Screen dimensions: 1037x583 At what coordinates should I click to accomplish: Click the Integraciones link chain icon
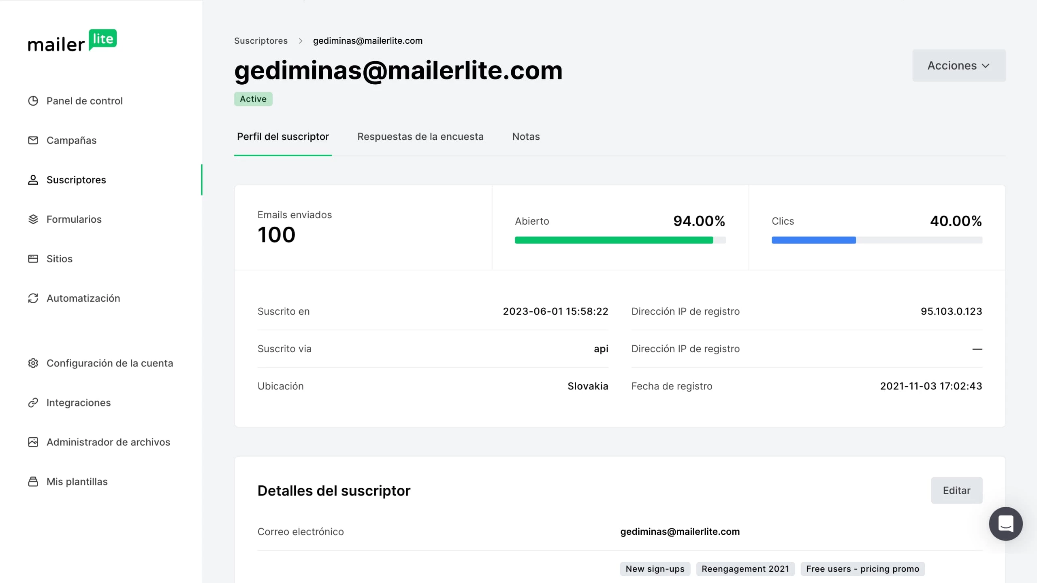point(33,403)
